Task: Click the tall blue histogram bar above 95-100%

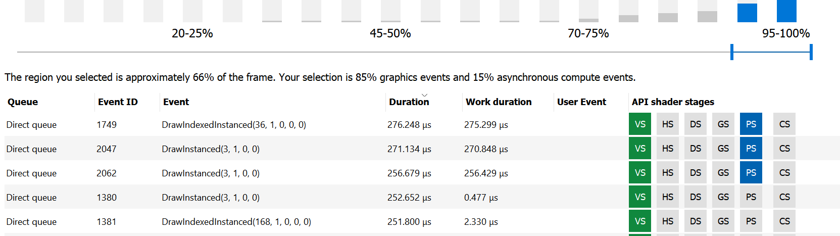Action: (786, 11)
